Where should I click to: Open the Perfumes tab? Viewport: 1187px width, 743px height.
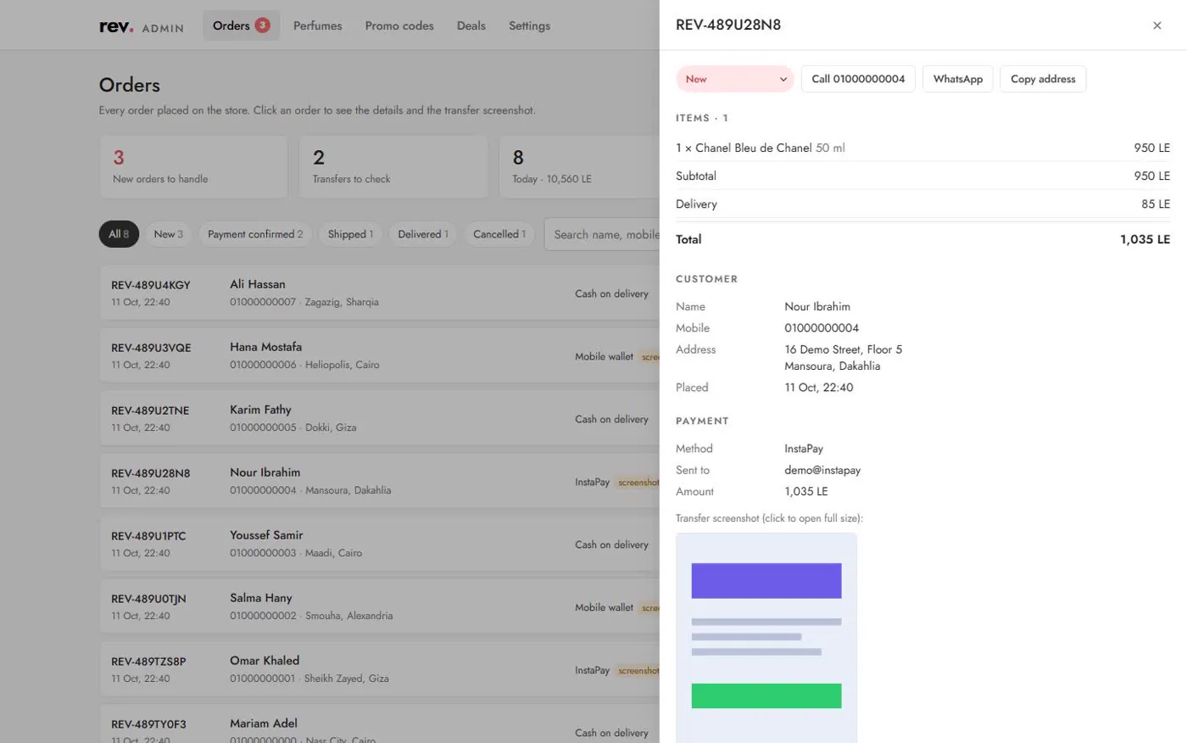318,25
